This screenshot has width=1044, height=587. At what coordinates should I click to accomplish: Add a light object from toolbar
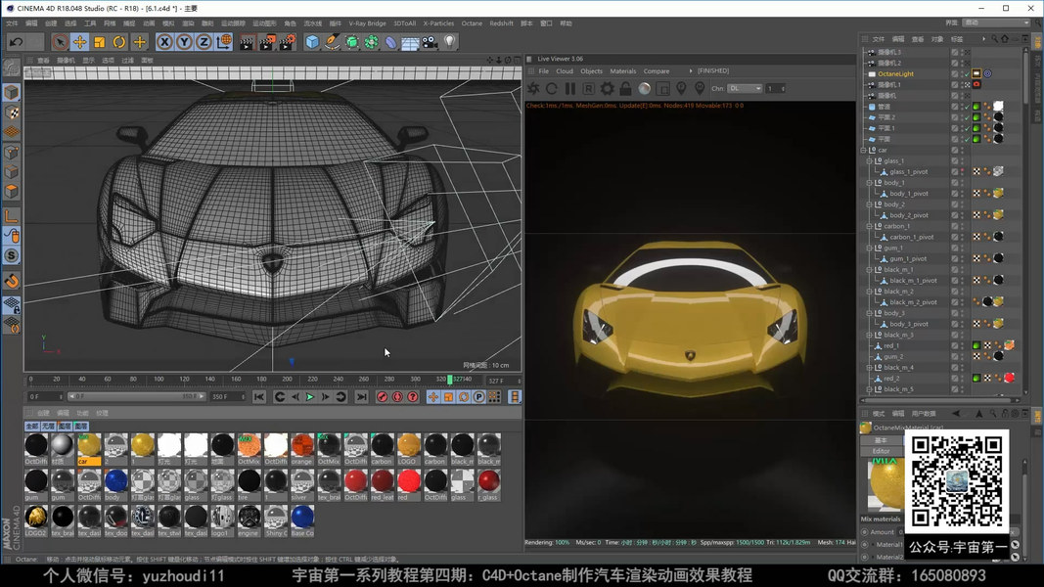click(450, 42)
